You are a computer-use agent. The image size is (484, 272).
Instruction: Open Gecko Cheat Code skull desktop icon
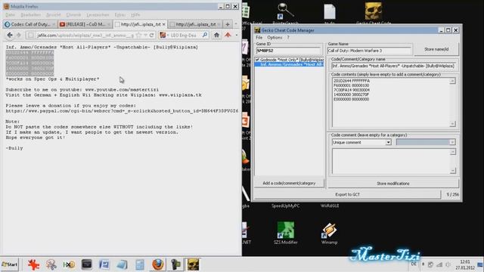point(373,12)
